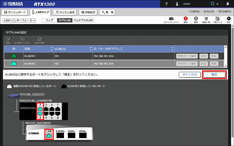Click the 192.168.102.1/24 address cell
The width and height of the screenshot is (234, 146).
(134, 64)
